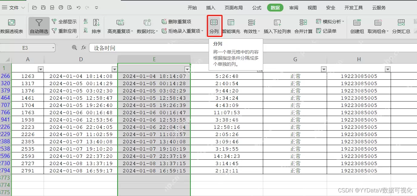
Task: Select column D by its header
Action: (x=81, y=59)
